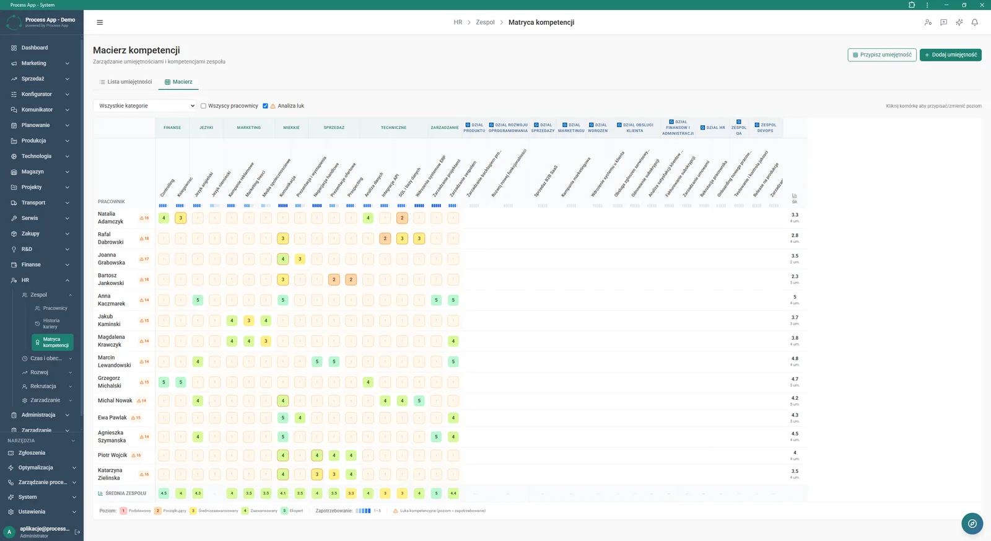
Task: Click employee name Marcin Lewandowski
Action: (x=115, y=361)
